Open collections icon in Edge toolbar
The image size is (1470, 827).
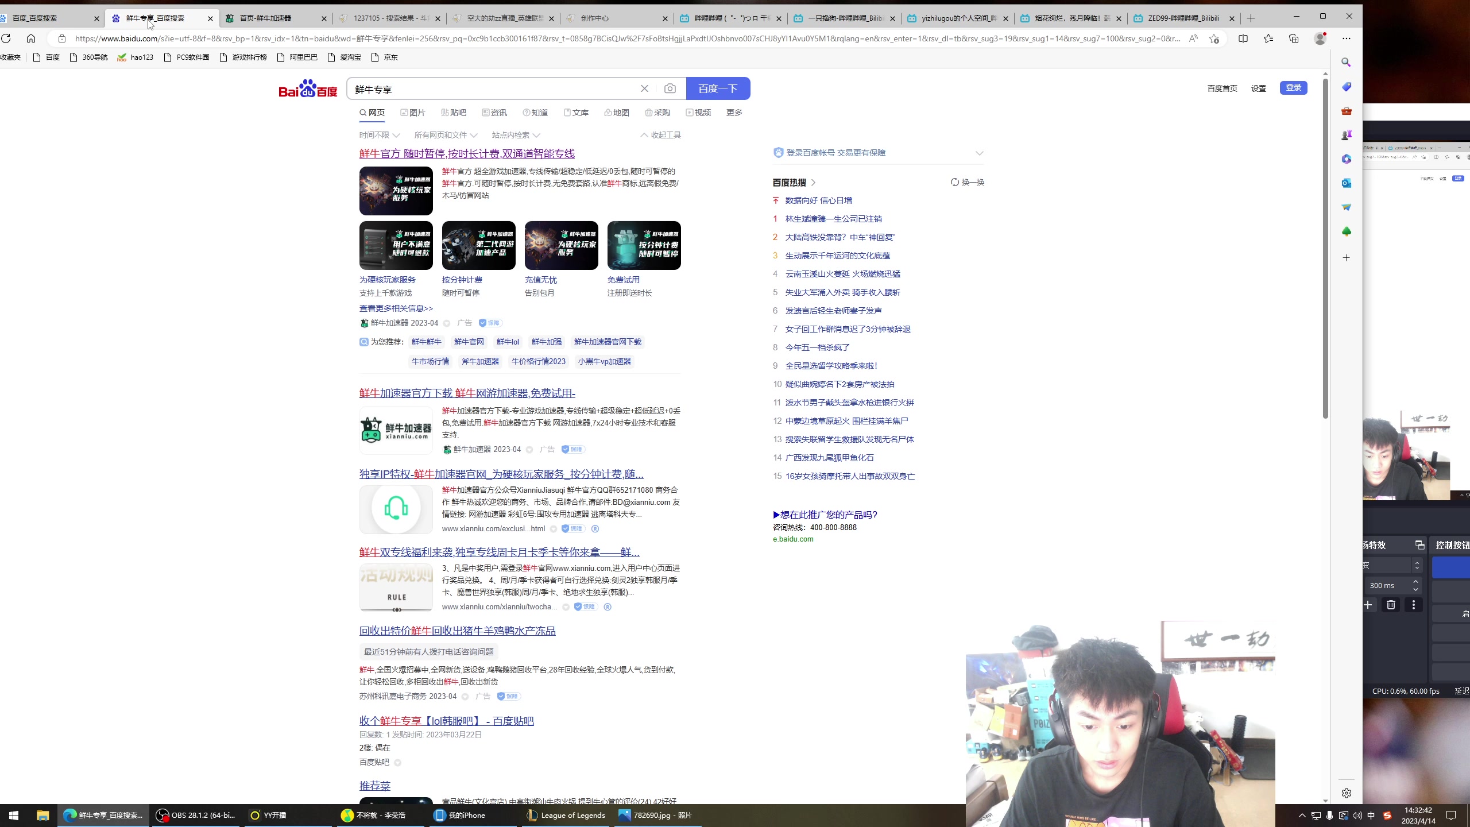(1294, 38)
